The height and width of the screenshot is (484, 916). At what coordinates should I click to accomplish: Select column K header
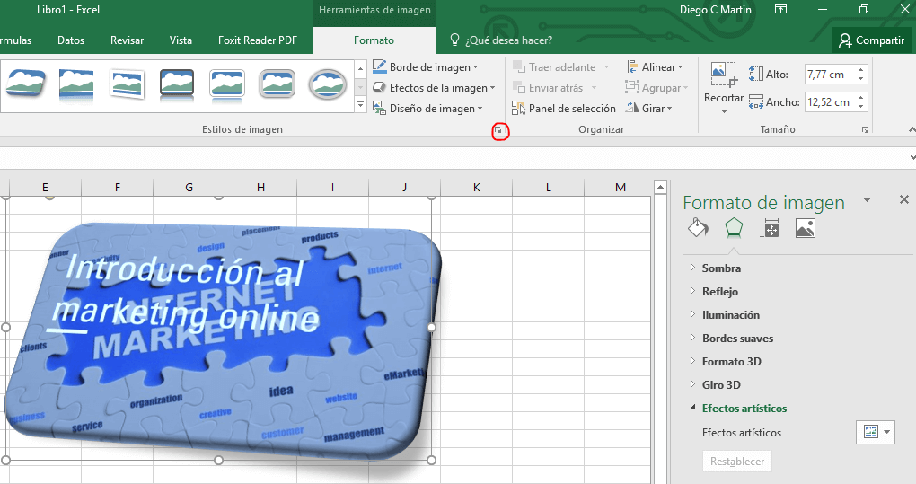(x=477, y=187)
